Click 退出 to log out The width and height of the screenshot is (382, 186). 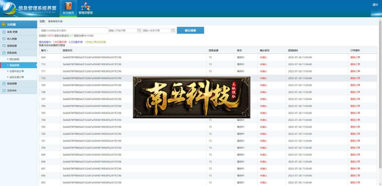point(375,4)
